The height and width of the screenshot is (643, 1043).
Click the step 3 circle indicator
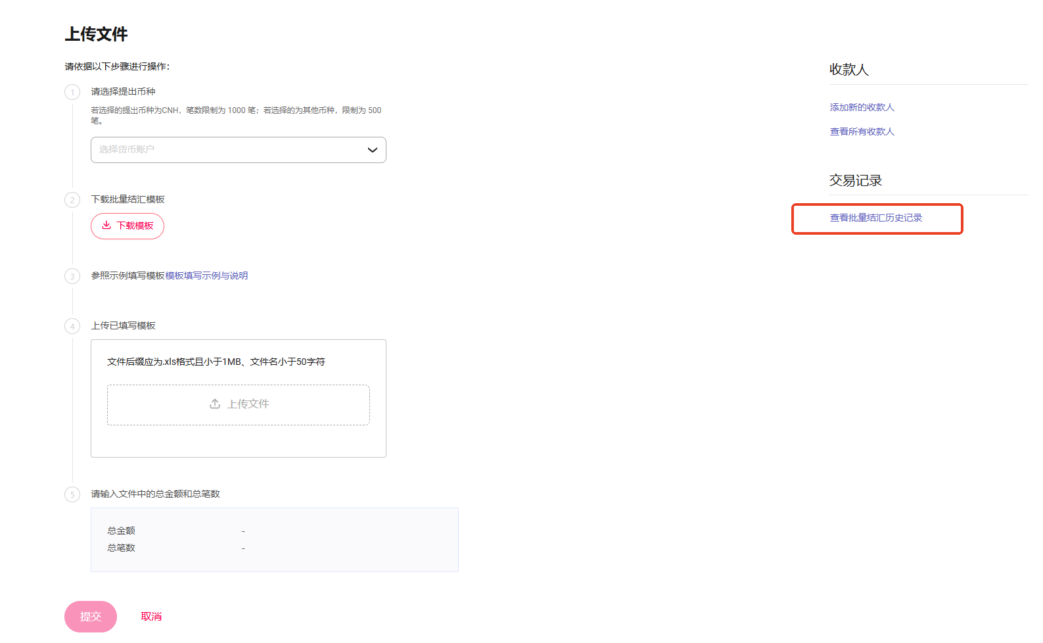(72, 276)
